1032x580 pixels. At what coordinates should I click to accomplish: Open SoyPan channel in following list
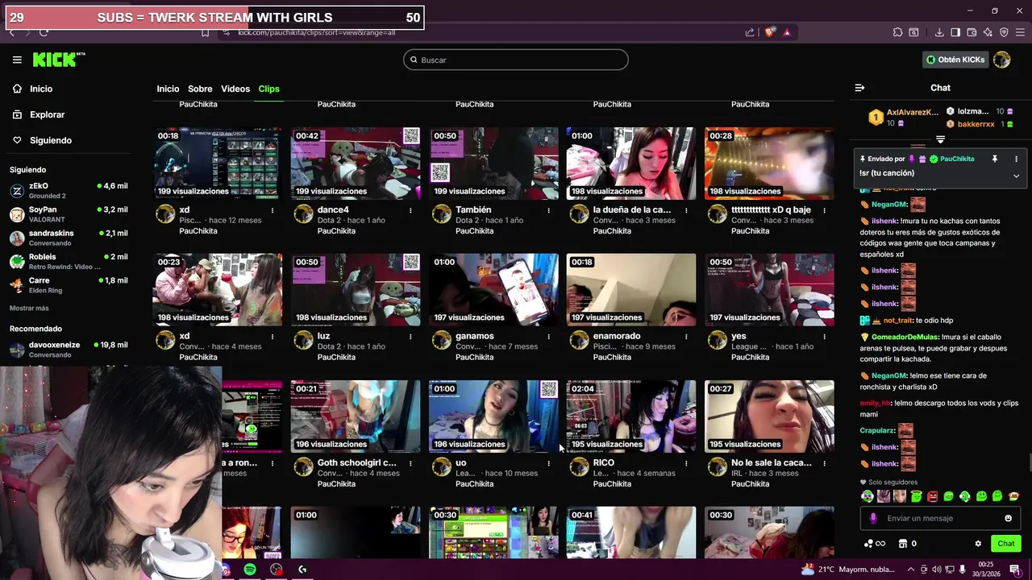pos(69,213)
